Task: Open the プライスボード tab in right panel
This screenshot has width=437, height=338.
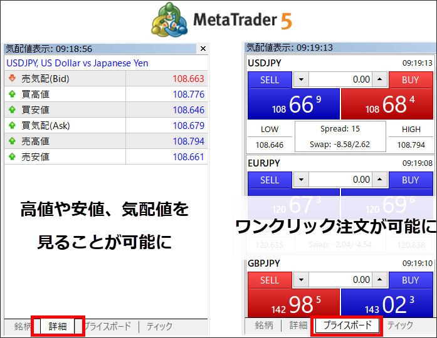Action: (347, 325)
